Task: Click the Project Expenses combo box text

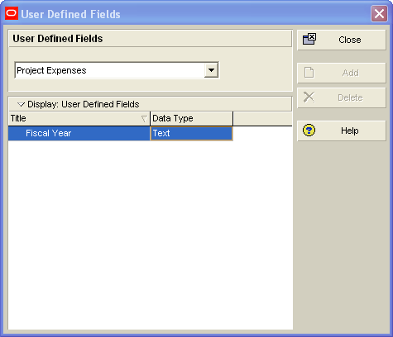Action: pos(51,70)
